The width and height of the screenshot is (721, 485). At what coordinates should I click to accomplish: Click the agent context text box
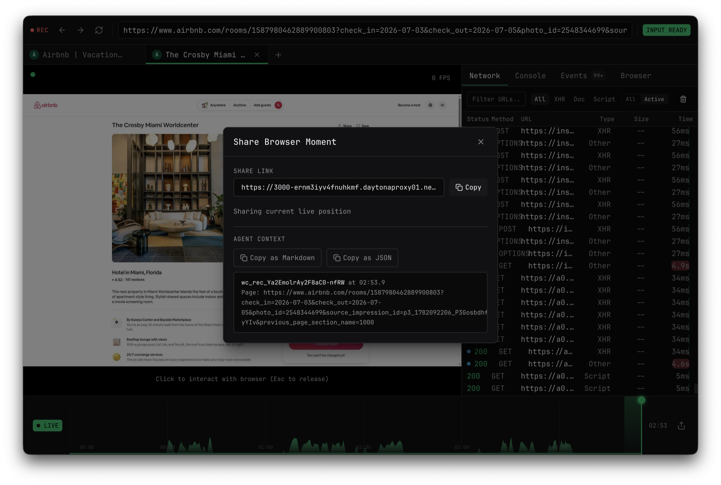[360, 303]
